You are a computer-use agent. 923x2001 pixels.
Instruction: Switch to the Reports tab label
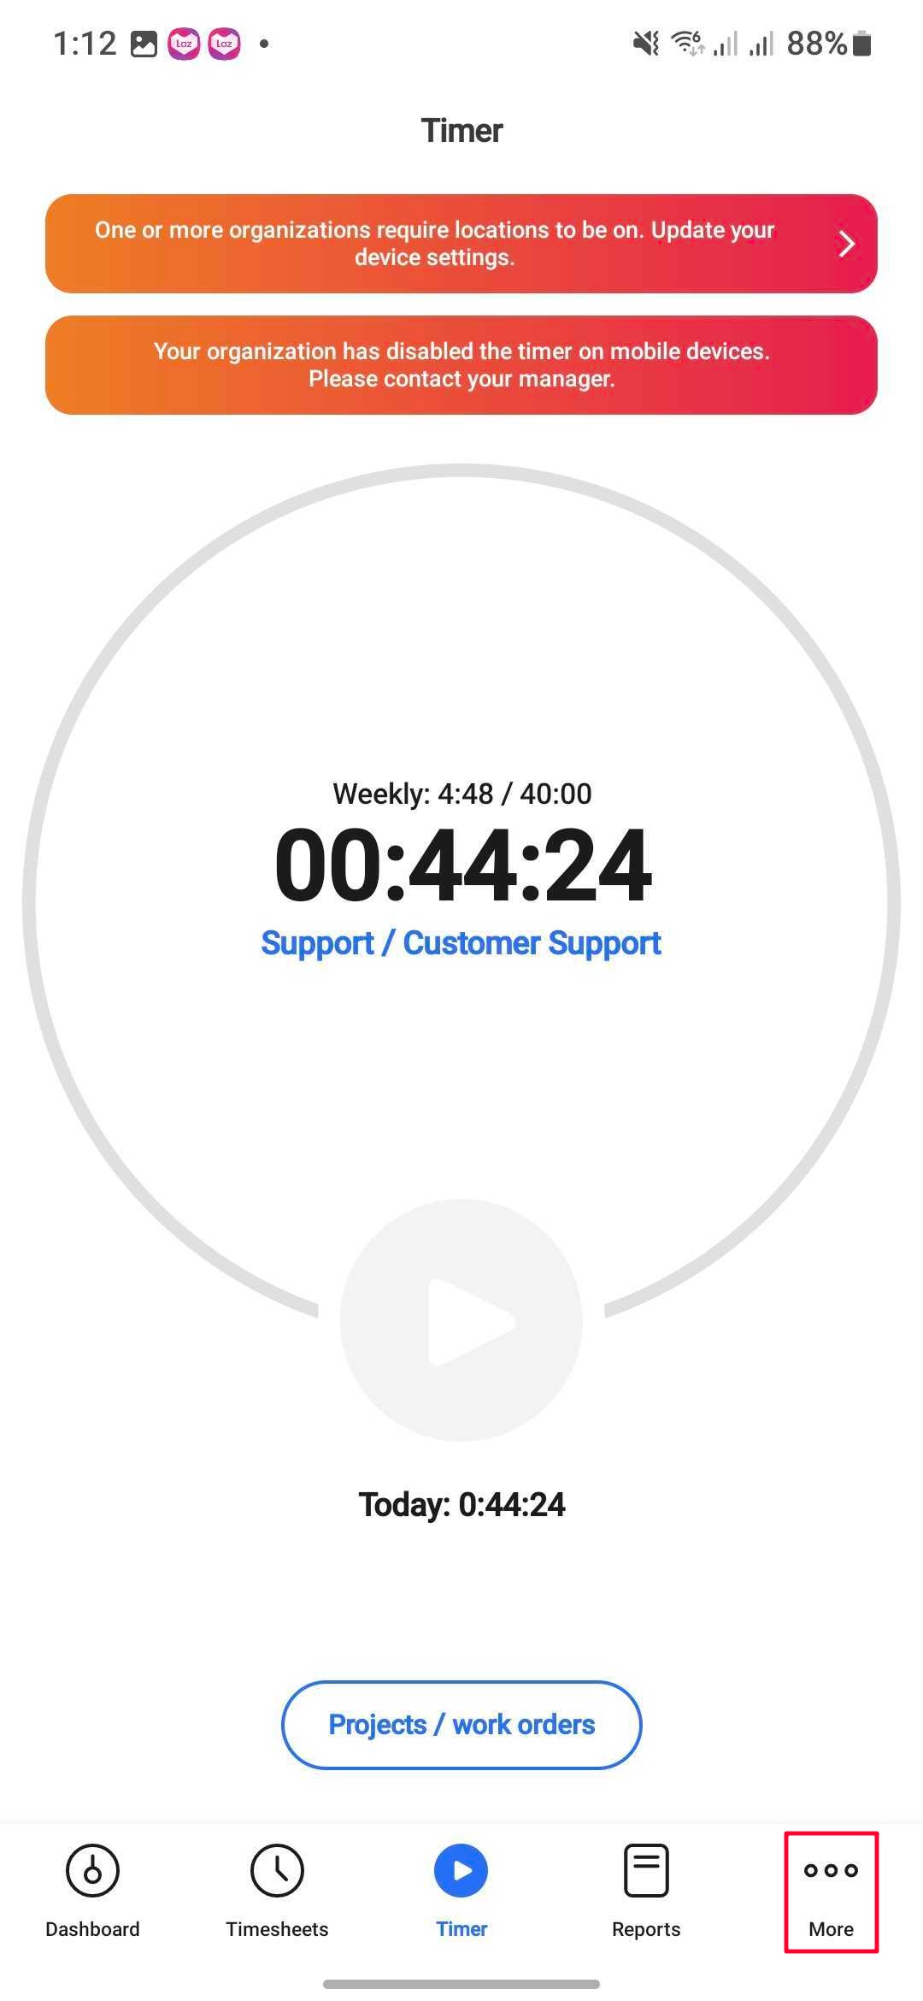click(x=646, y=1929)
